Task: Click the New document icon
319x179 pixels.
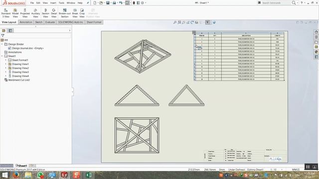Action: (95, 3)
